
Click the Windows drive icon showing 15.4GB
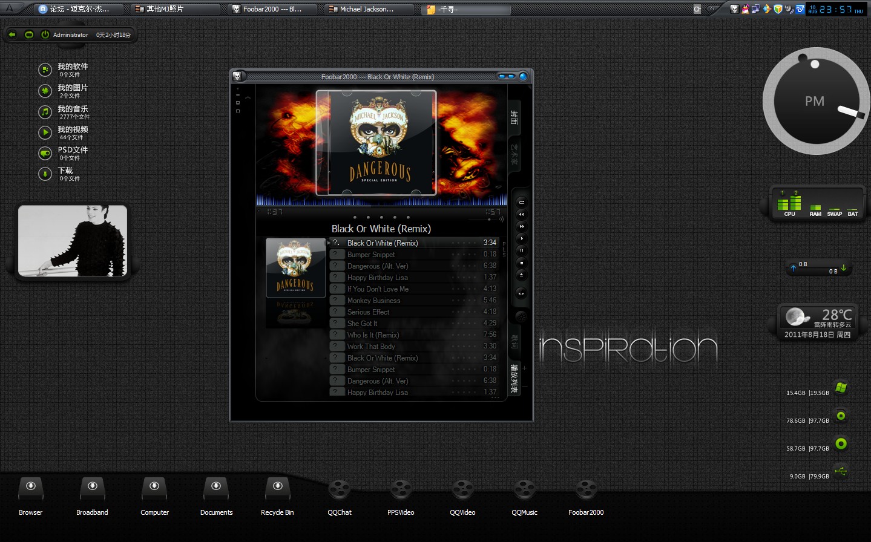[x=841, y=388]
